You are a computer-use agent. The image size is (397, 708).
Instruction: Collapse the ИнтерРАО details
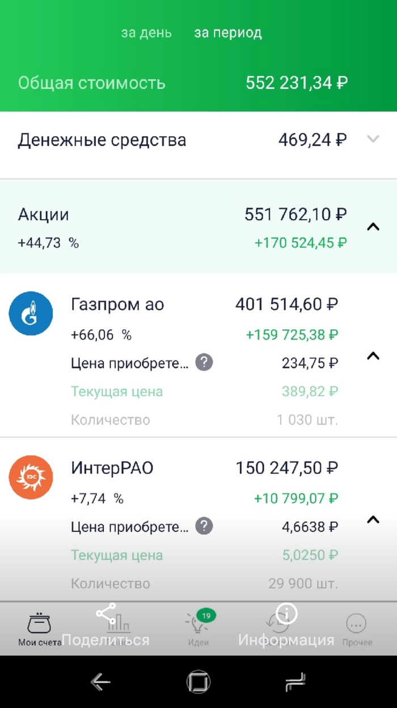coord(373,520)
